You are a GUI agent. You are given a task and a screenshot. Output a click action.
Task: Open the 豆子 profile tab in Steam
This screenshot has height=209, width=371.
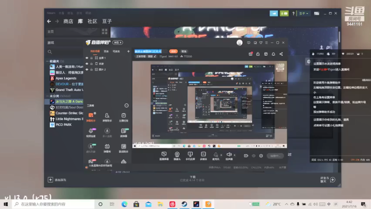click(107, 21)
